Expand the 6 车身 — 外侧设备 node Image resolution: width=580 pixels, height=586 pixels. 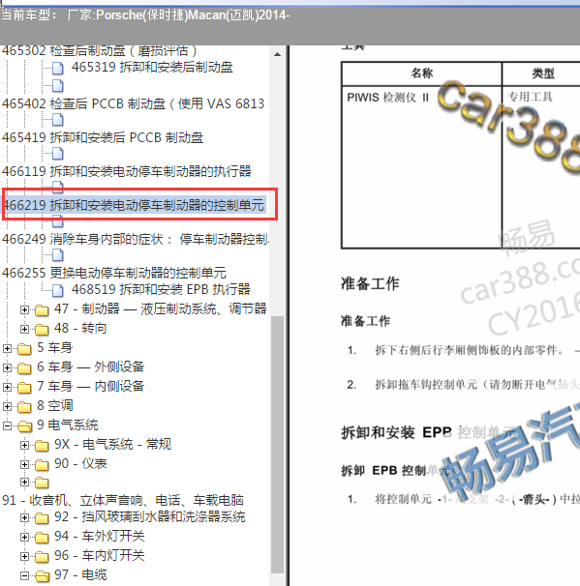pos(7,367)
